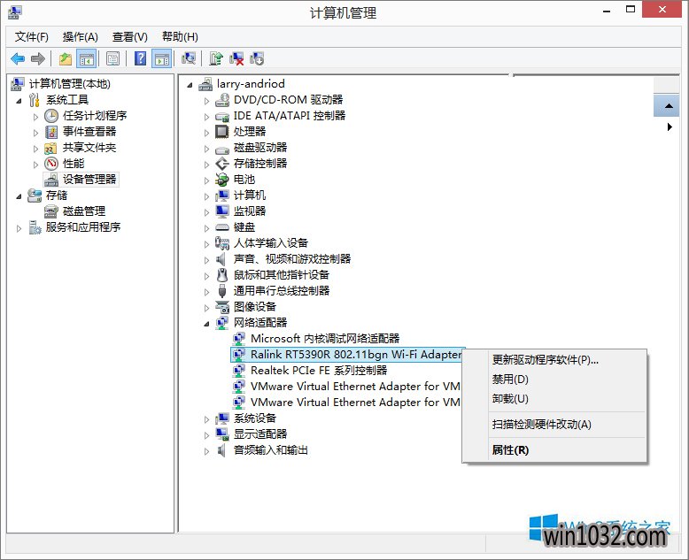Image resolution: width=689 pixels, height=560 pixels.
Task: Click the blue Help question mark icon
Action: (140, 58)
